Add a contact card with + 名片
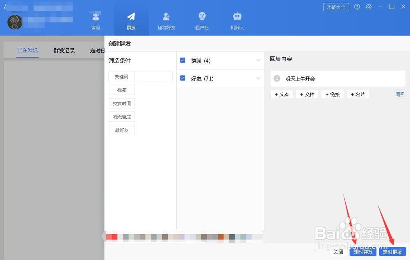The image size is (410, 260). [358, 94]
